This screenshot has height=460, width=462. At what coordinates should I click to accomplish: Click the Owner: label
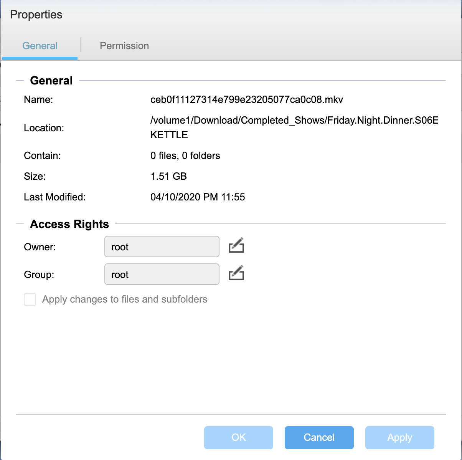(40, 247)
